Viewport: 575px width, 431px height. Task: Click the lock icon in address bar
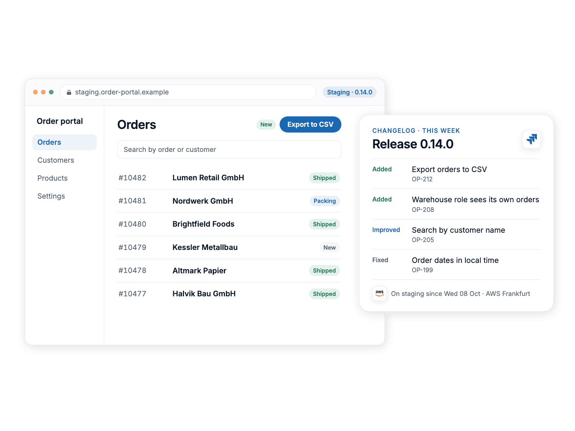click(x=69, y=92)
